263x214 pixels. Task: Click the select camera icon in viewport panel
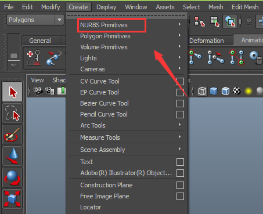[x=38, y=91]
